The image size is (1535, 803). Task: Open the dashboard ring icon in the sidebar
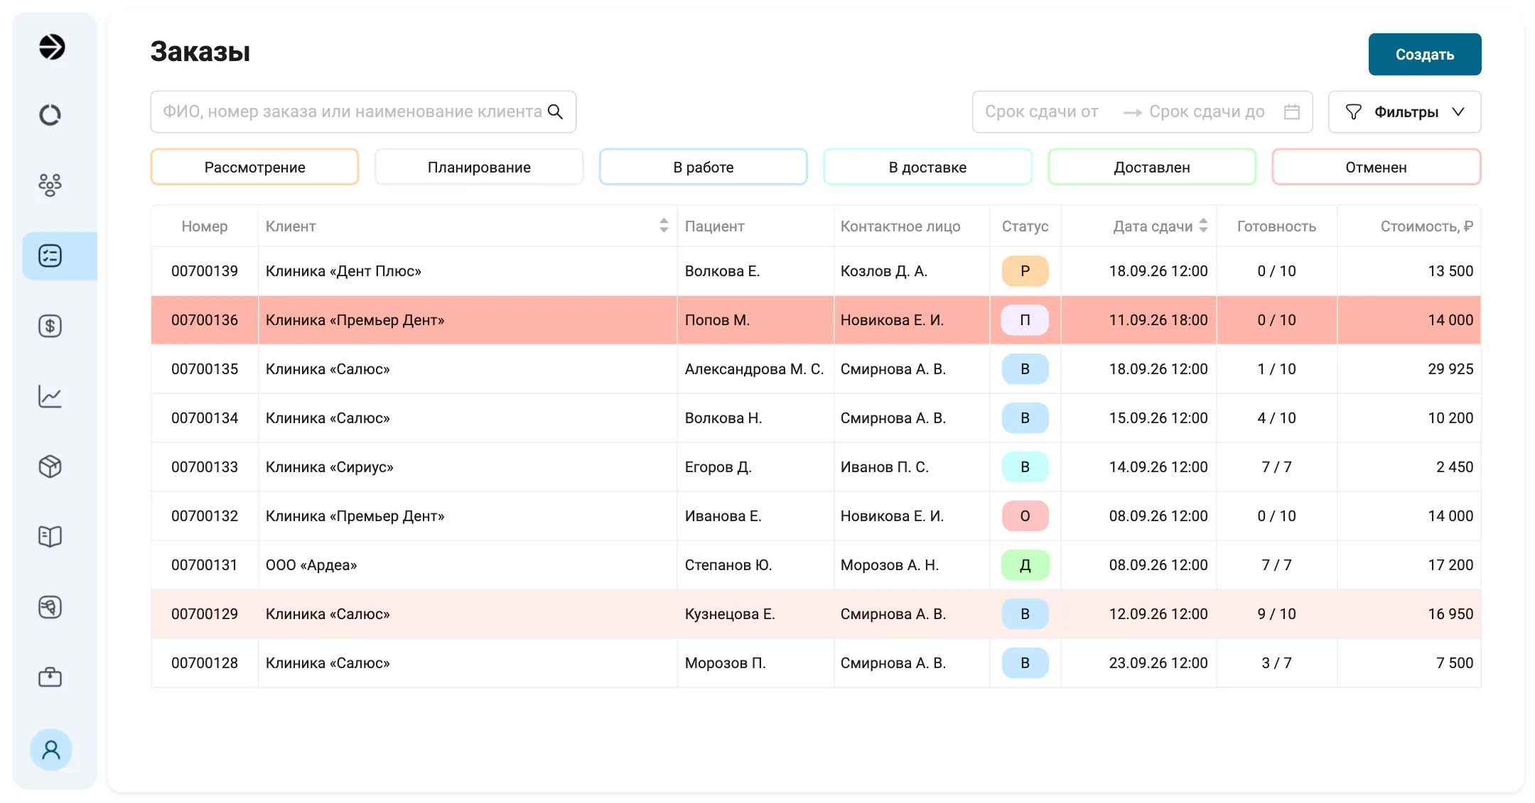click(50, 115)
